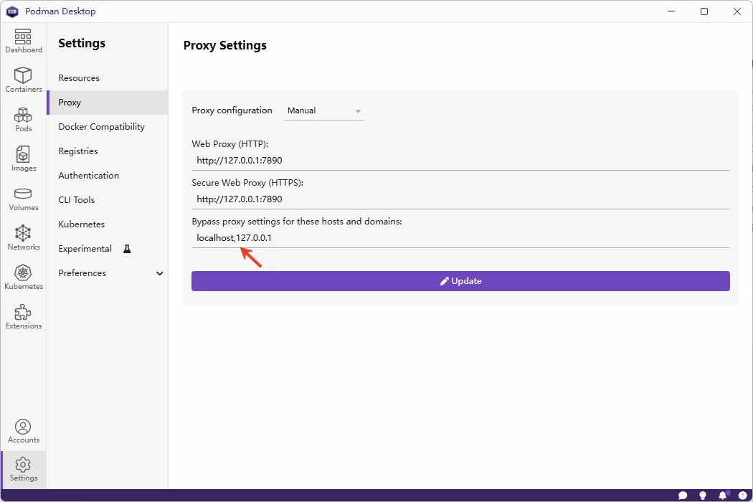
Task: Select the Networks sidebar icon
Action: [23, 237]
